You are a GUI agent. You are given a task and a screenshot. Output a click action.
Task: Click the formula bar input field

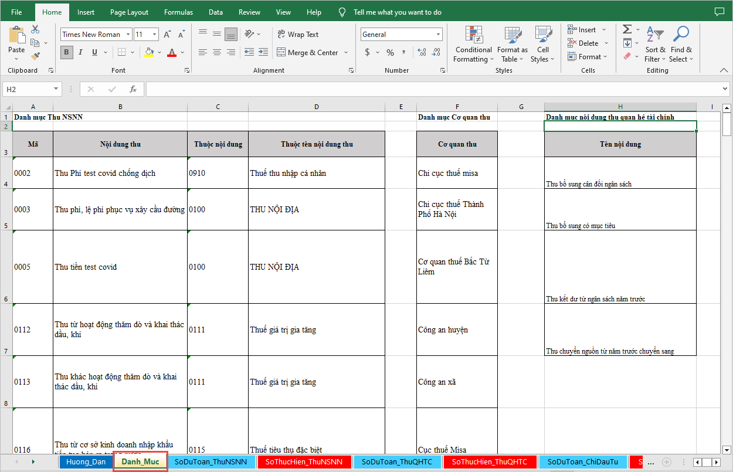click(x=434, y=89)
